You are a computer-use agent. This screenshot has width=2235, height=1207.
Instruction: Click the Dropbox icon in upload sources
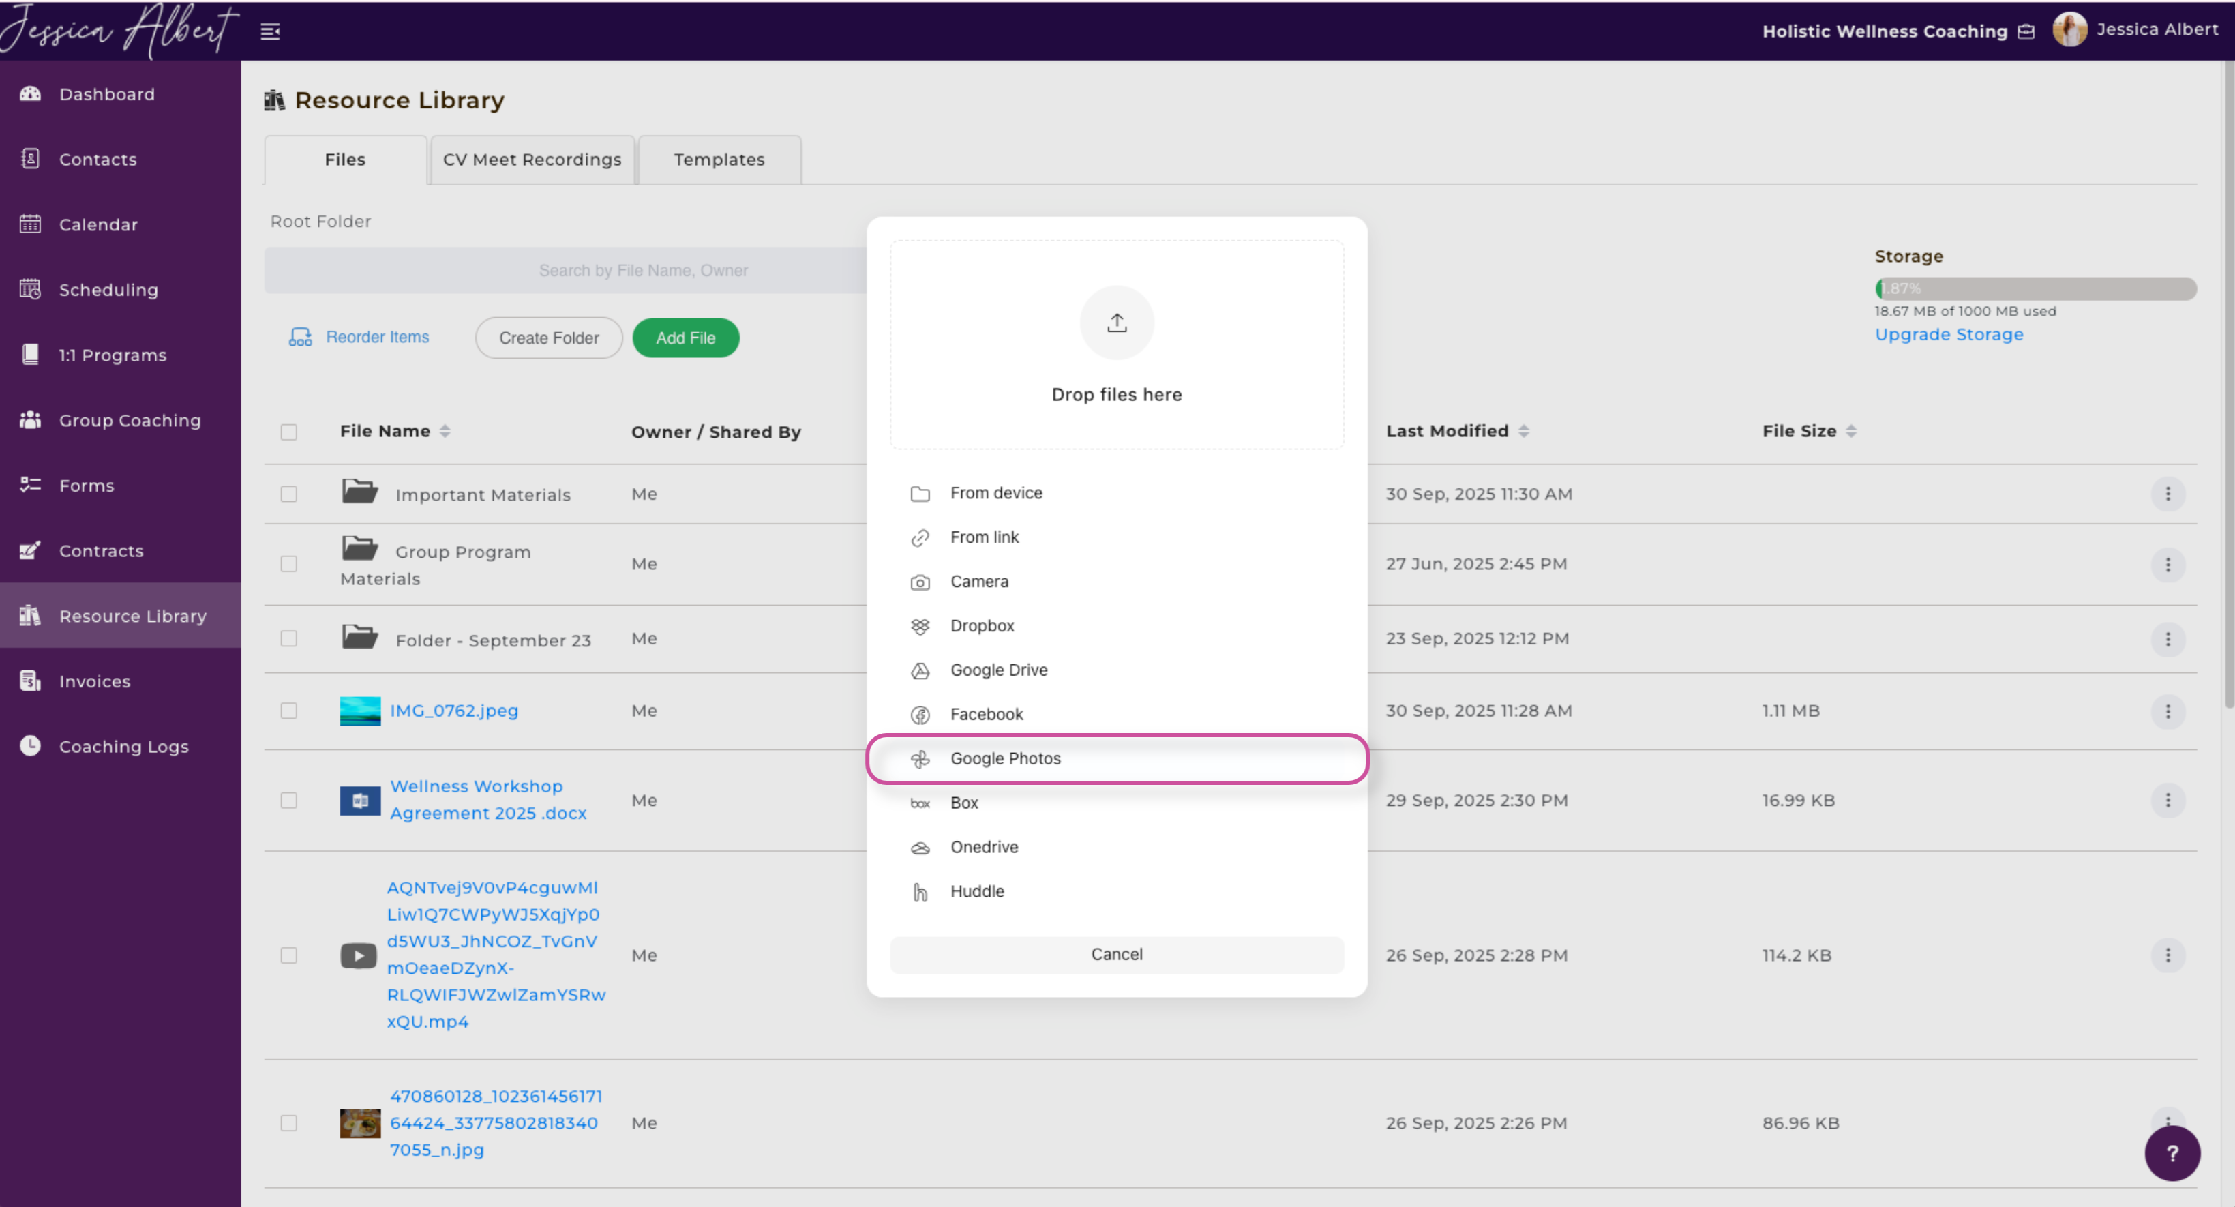click(920, 625)
